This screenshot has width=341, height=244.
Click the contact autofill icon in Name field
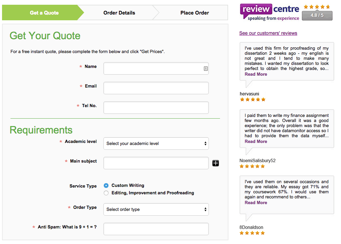(x=205, y=69)
